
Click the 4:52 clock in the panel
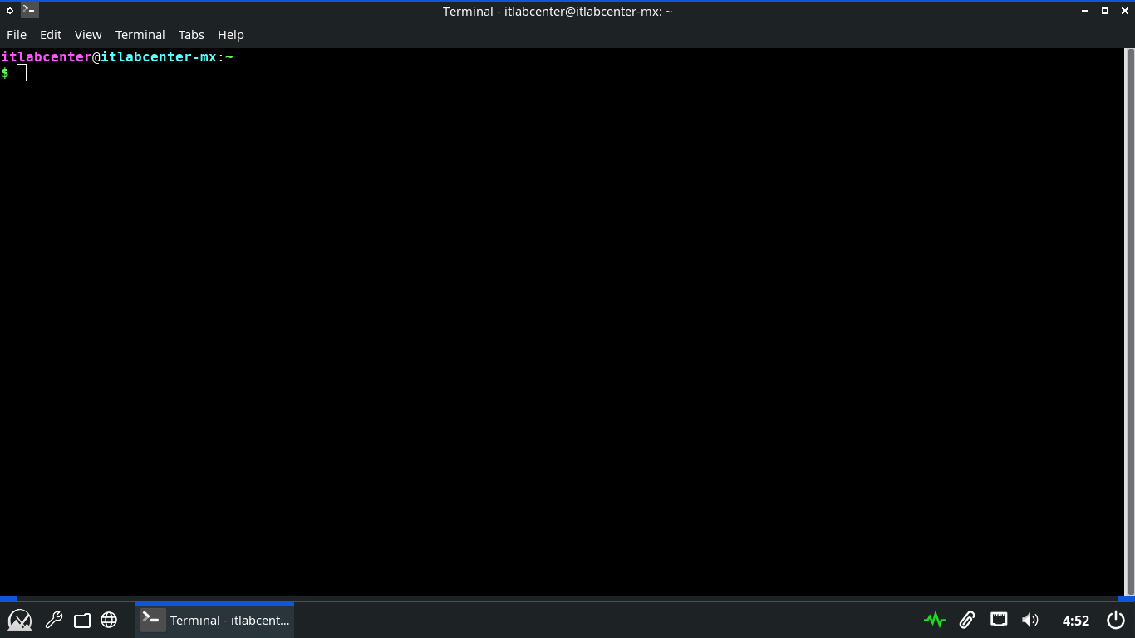coord(1076,621)
